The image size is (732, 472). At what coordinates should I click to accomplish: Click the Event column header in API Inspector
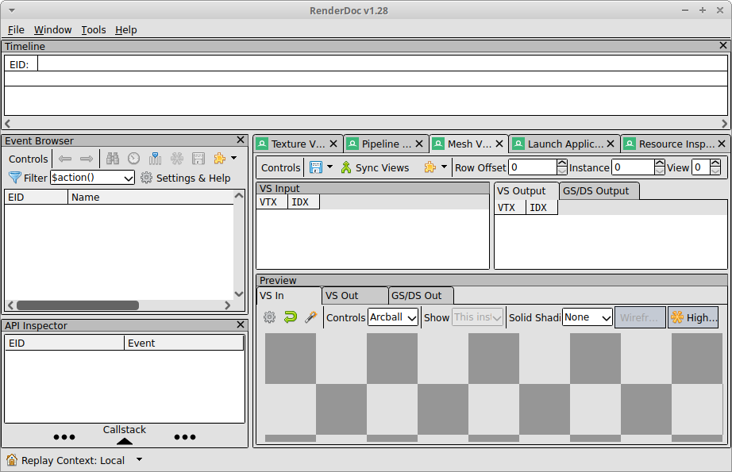click(x=184, y=343)
